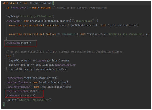Click the 'return' keyword
Screen dimensions: 152x110
click(x=46, y=8)
